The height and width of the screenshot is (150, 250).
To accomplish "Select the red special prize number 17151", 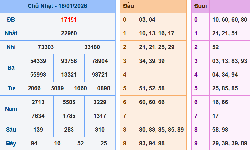I will click(69, 20).
